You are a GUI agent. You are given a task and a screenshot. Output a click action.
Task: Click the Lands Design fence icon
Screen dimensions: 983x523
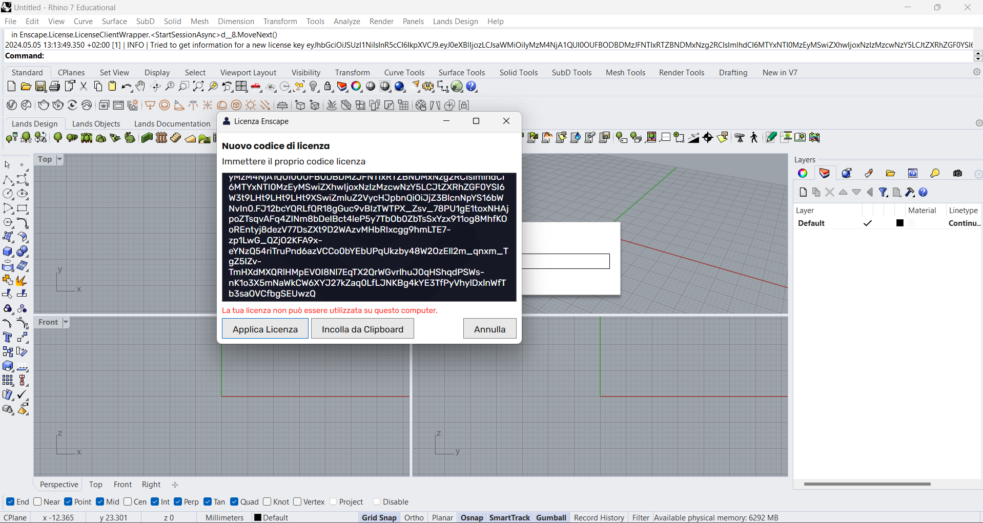tap(161, 137)
